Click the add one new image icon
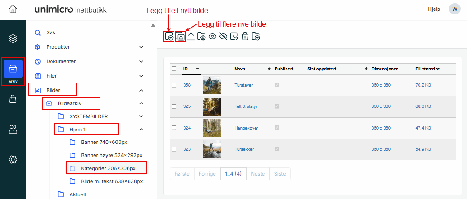 click(x=169, y=37)
